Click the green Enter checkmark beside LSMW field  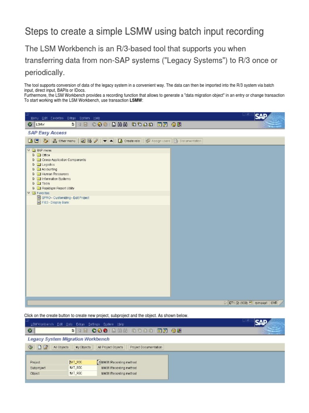[x=30, y=125]
